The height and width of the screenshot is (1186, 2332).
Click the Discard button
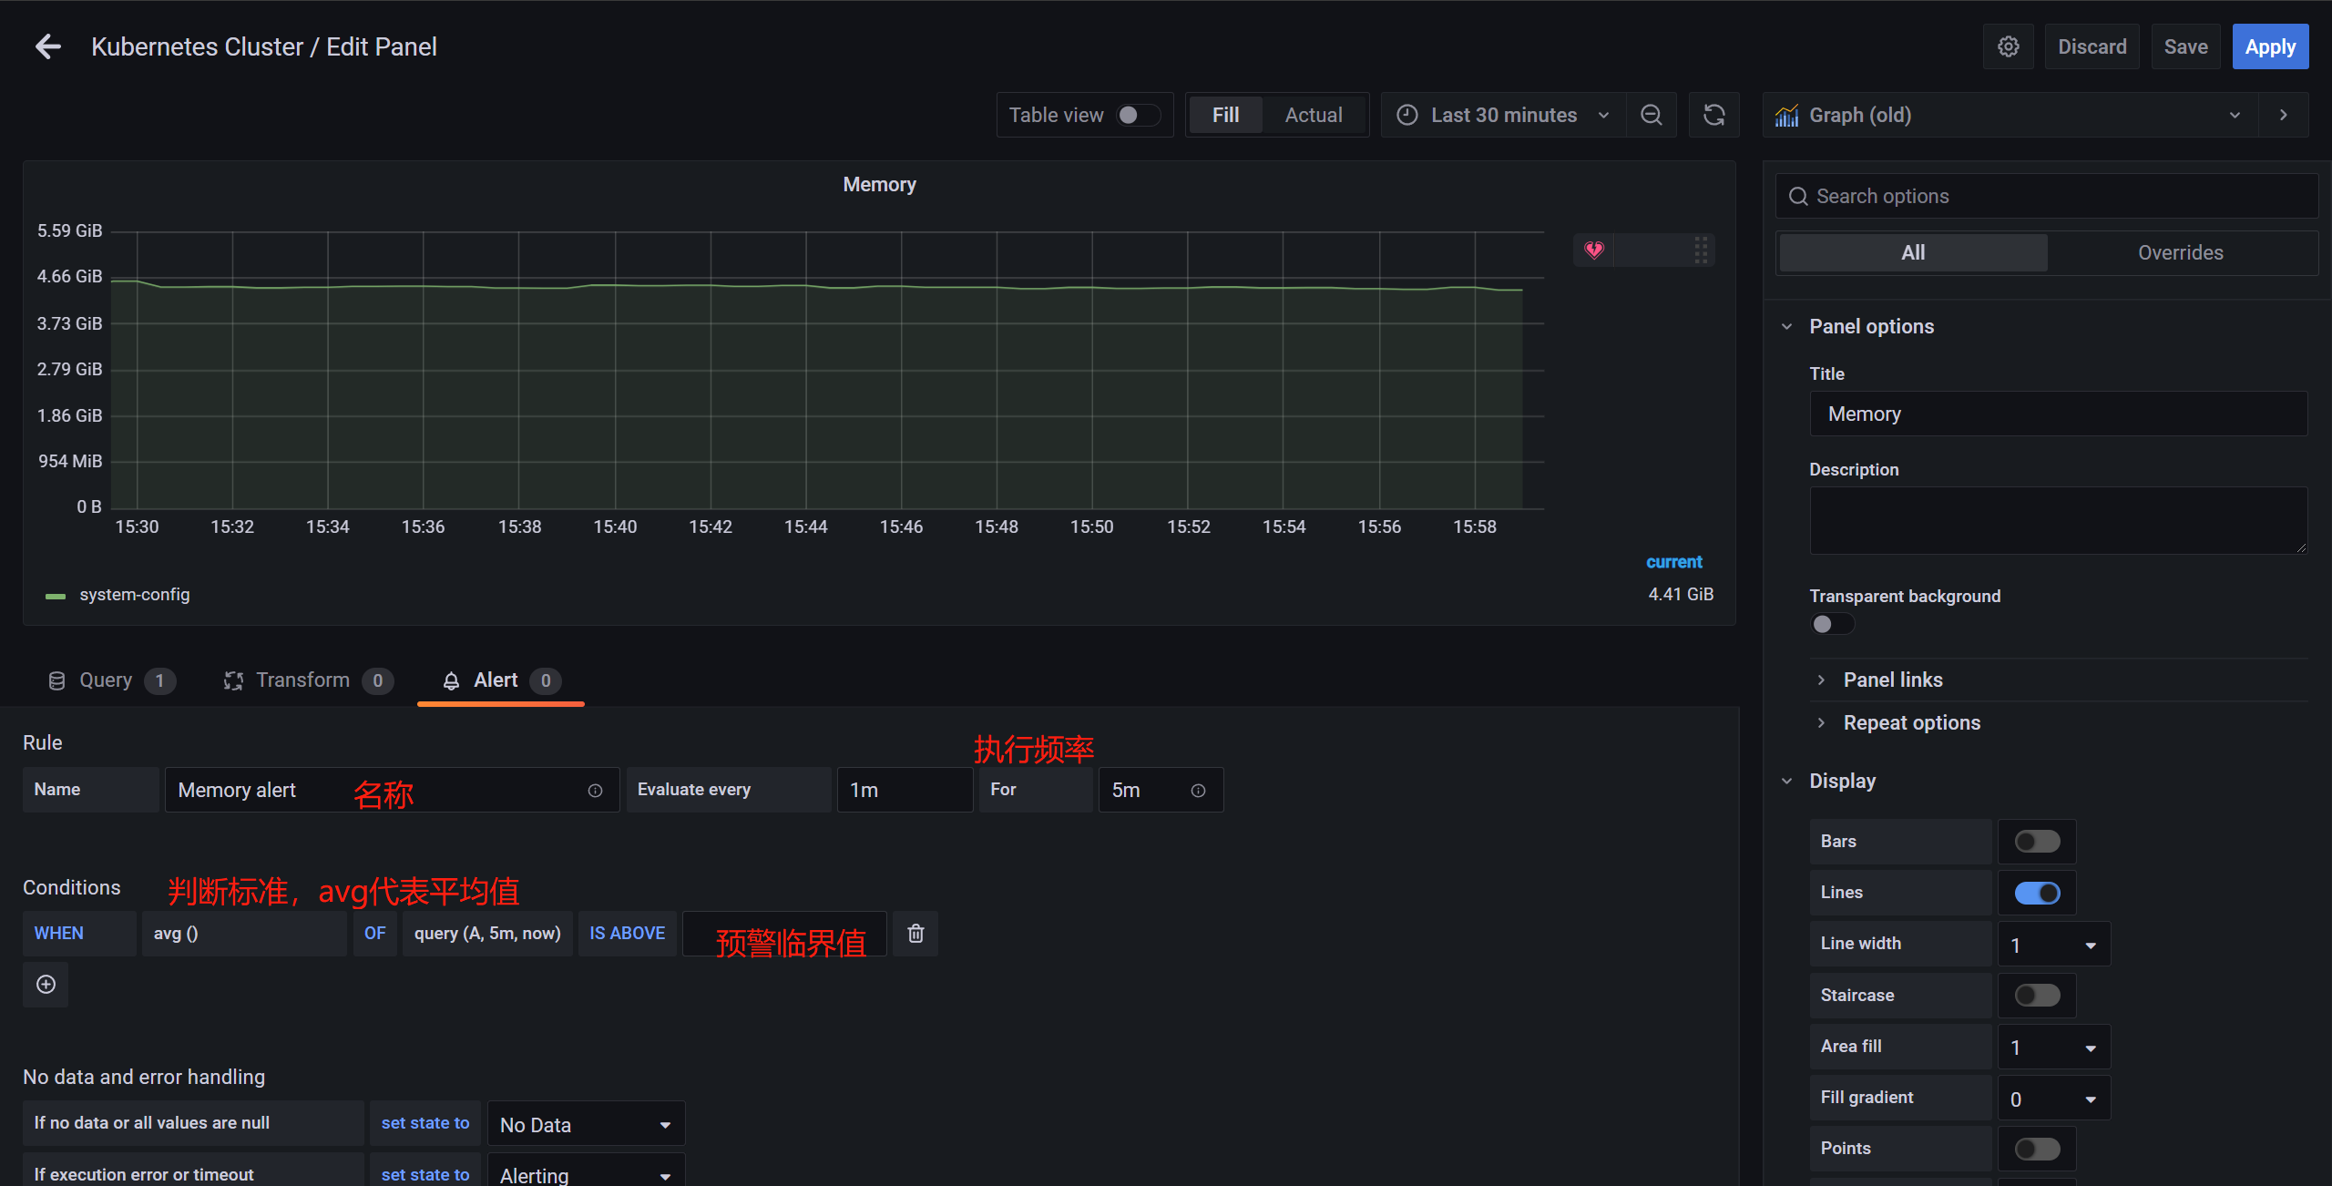2092,46
